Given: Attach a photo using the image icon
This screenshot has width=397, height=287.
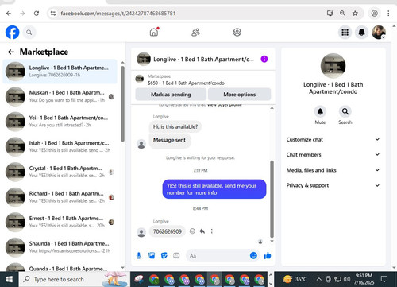Looking at the screenshot, I should point(152,255).
